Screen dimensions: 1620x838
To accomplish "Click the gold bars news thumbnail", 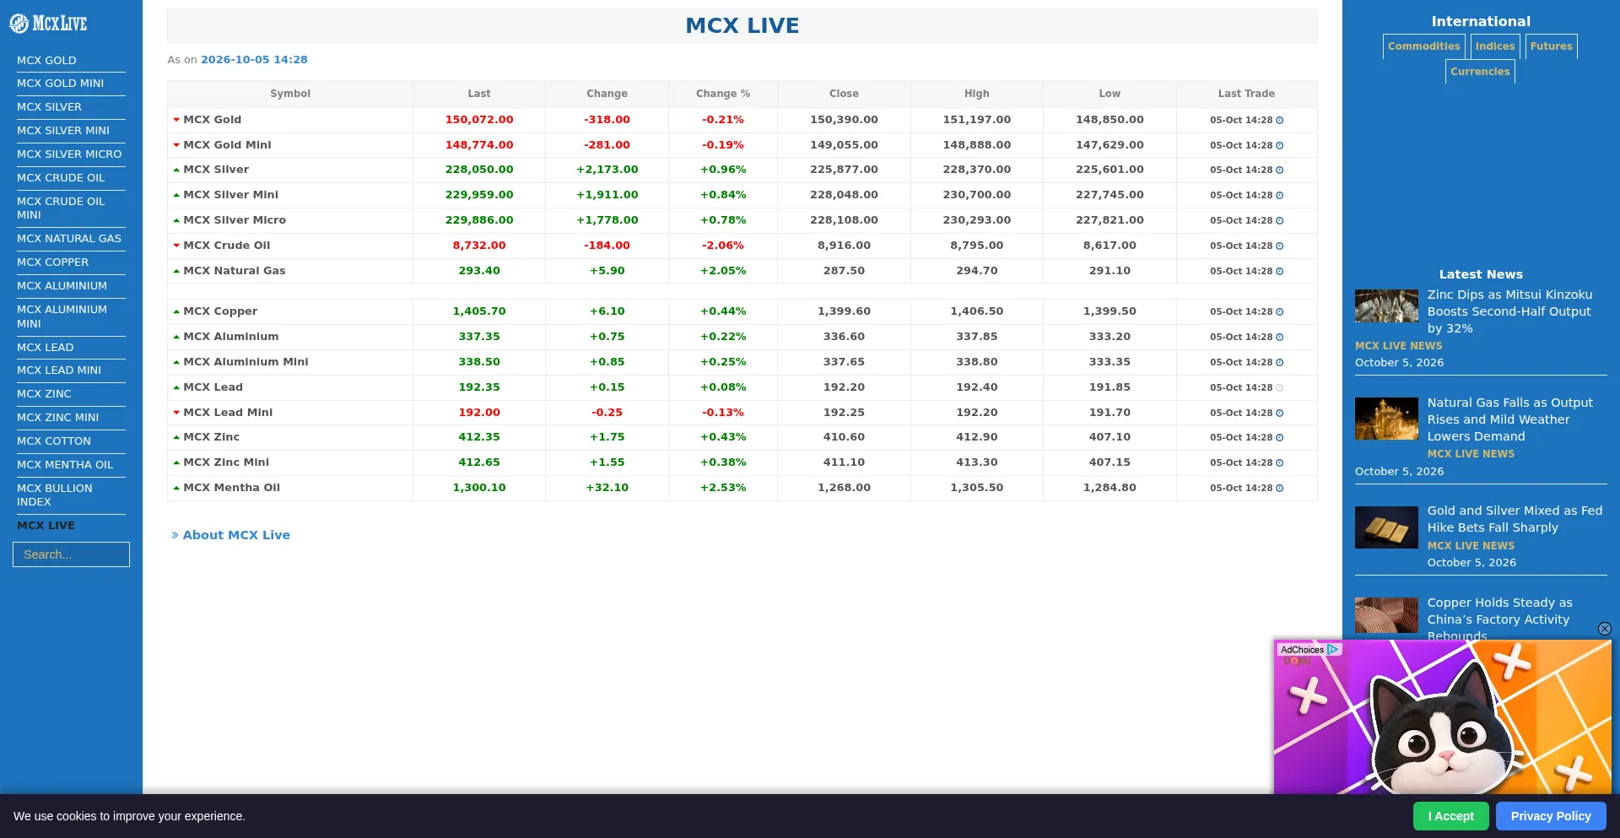I will pyautogui.click(x=1386, y=527).
